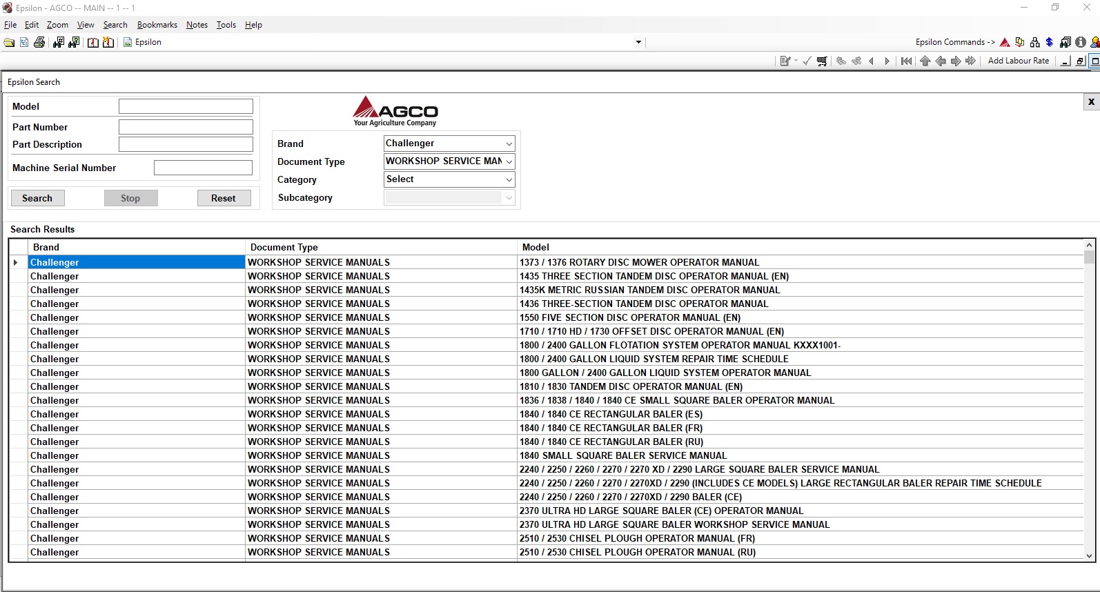Open the Document Type dropdown
1100x592 pixels.
[x=509, y=161]
